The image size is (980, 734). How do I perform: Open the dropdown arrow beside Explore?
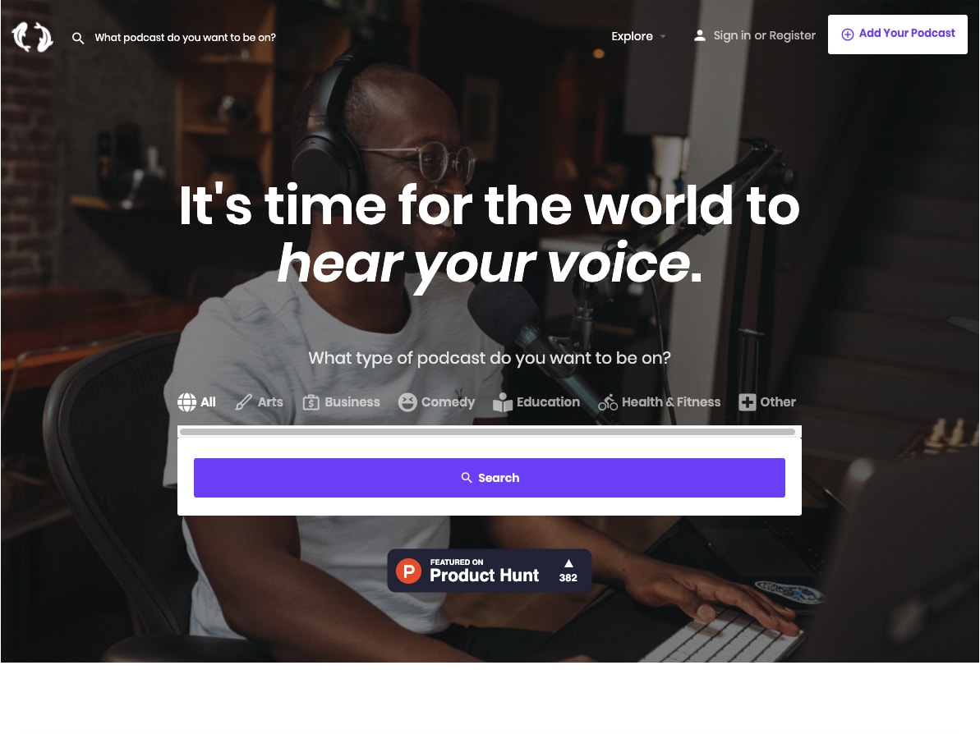point(662,36)
